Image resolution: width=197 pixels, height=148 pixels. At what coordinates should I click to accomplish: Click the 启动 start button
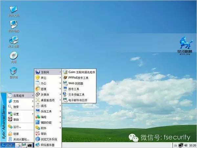coord(8,145)
